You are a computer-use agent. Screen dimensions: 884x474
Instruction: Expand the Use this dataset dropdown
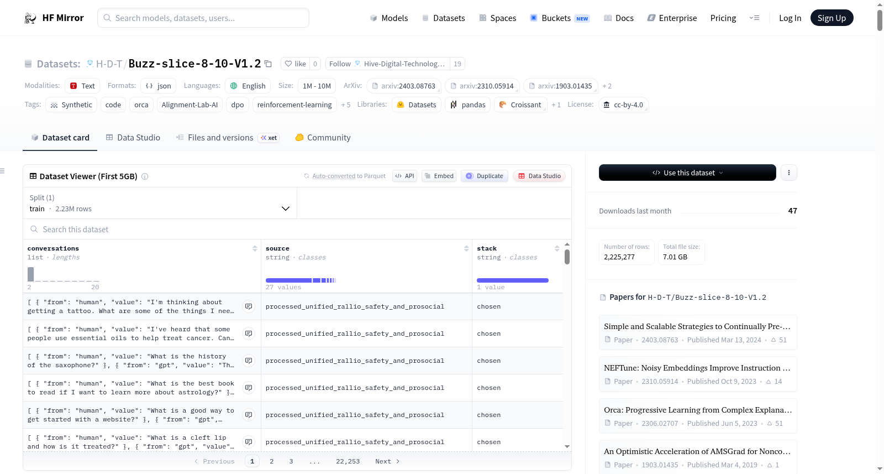687,173
